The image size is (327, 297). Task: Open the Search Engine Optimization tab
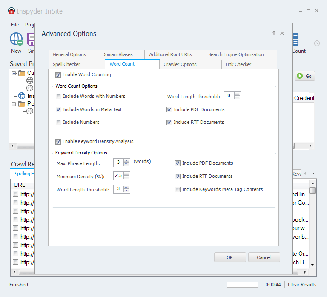click(241, 54)
